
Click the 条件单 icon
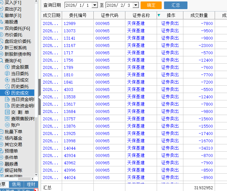[1, 157]
